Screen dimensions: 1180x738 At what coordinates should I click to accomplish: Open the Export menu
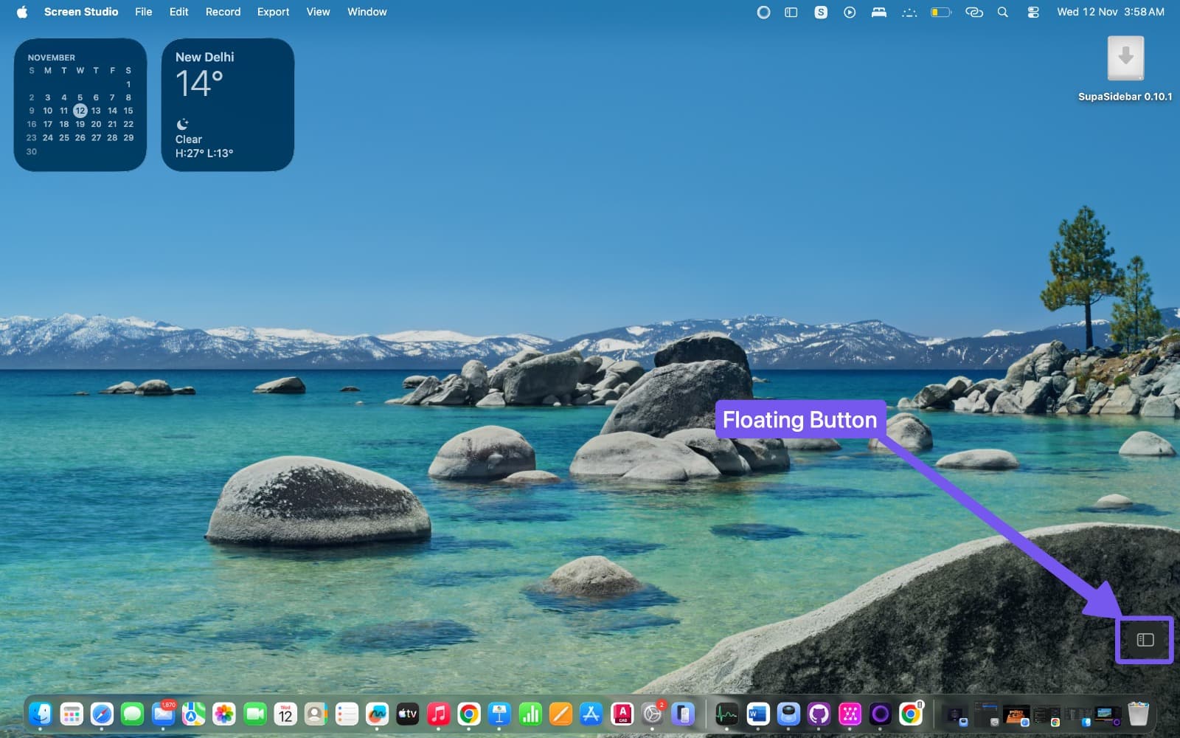(x=273, y=12)
